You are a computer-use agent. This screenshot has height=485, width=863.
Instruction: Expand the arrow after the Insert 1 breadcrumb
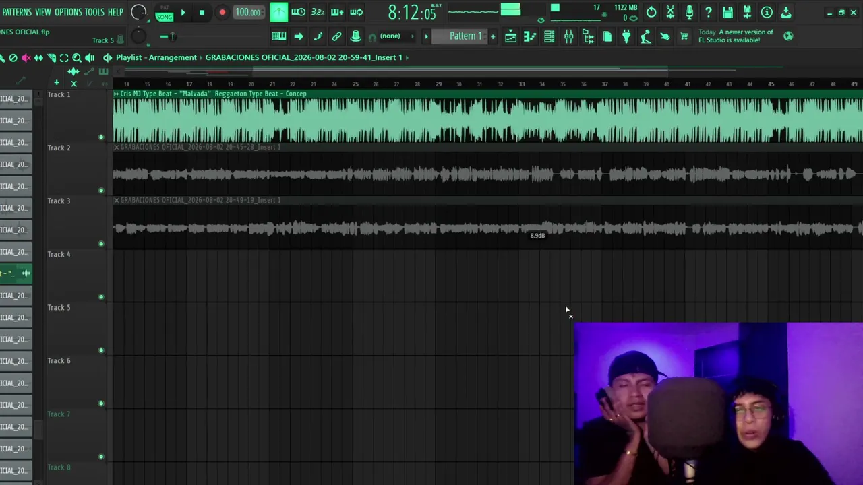(408, 57)
